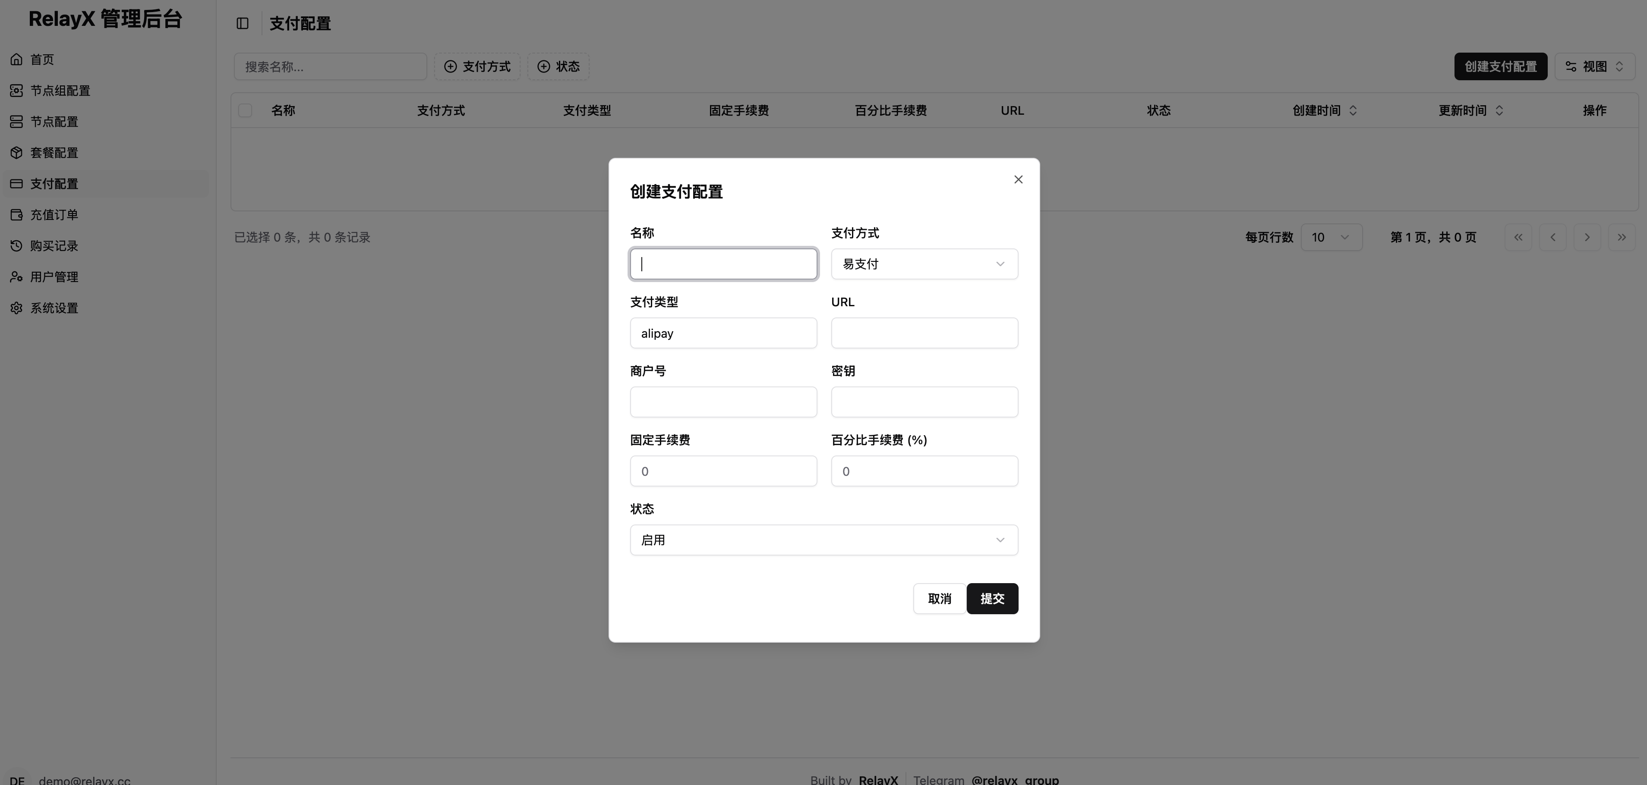Select the 节点组配置 sidebar icon
The image size is (1647, 785).
(17, 90)
